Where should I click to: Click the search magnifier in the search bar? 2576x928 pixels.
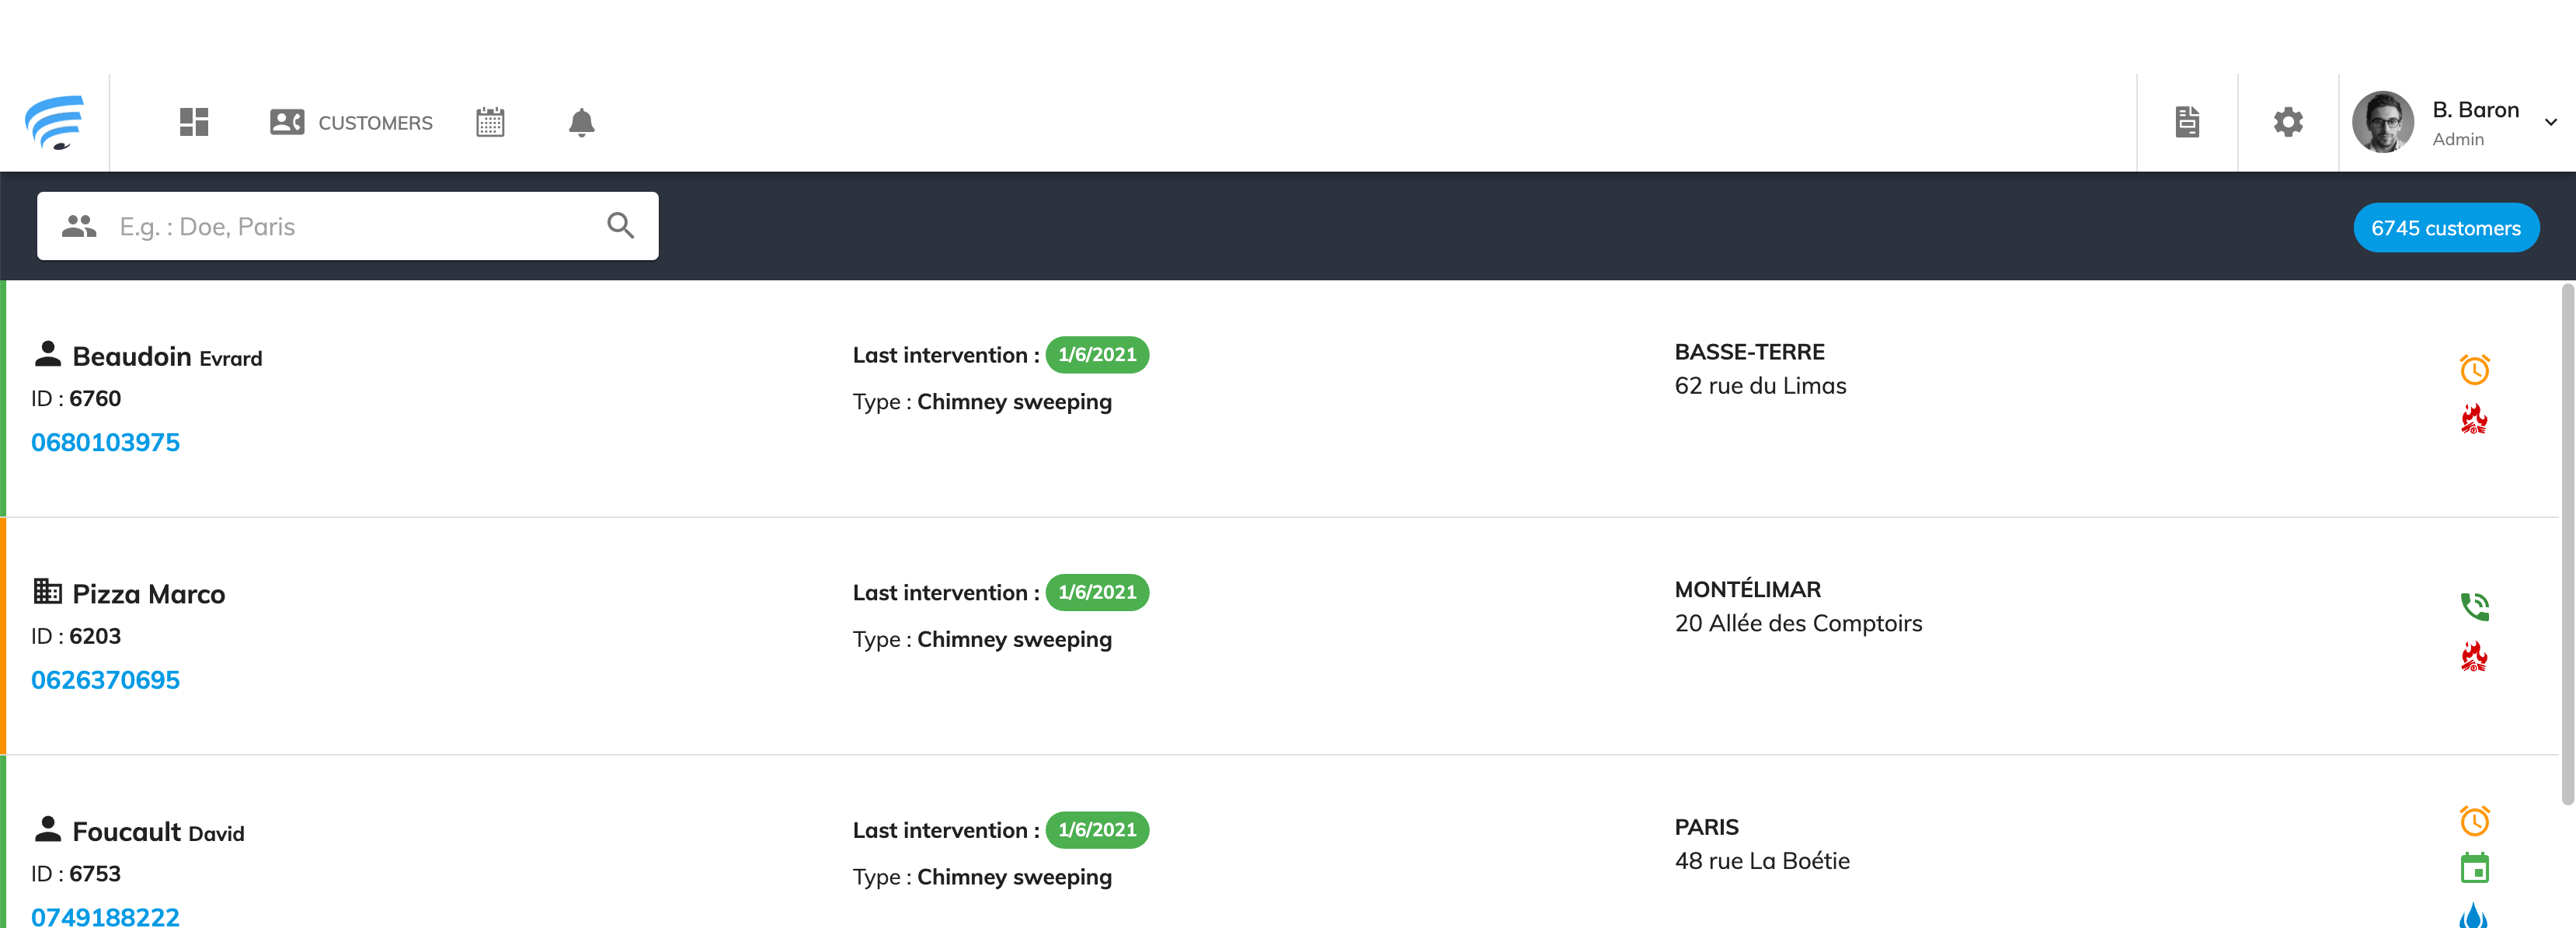620,225
